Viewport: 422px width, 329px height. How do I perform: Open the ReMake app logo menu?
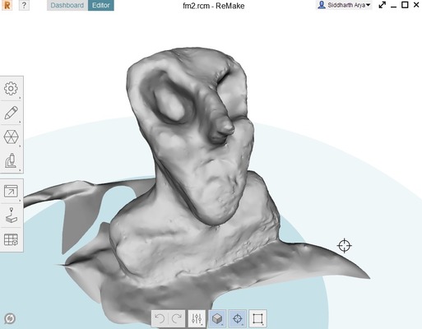click(x=7, y=5)
